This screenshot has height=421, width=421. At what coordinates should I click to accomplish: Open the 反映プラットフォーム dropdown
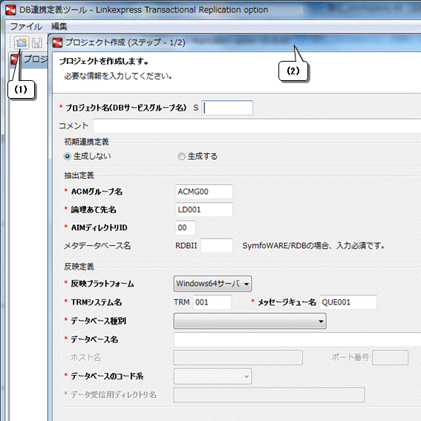pyautogui.click(x=212, y=284)
